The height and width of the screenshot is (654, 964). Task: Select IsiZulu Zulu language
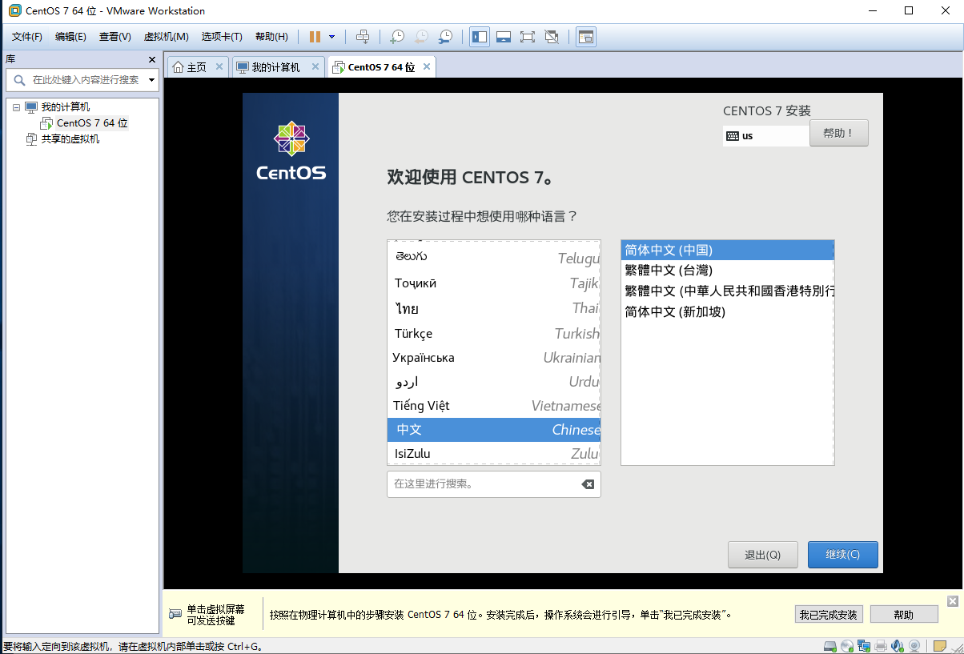494,454
